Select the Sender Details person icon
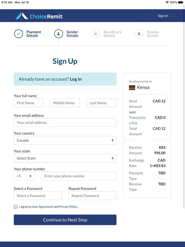 coord(58,34)
